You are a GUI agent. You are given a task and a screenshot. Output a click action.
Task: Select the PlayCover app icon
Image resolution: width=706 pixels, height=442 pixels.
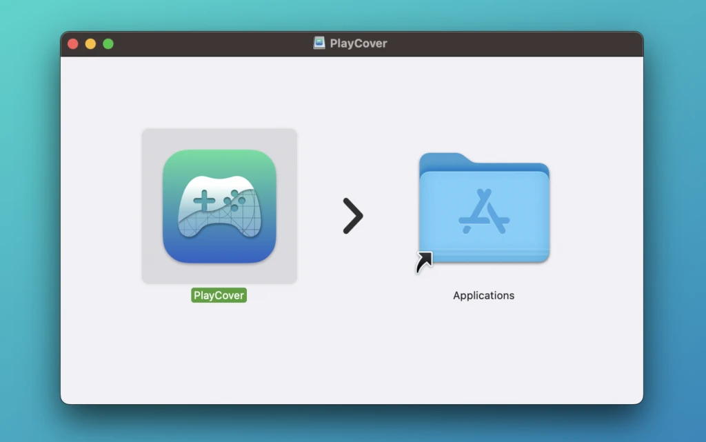219,206
